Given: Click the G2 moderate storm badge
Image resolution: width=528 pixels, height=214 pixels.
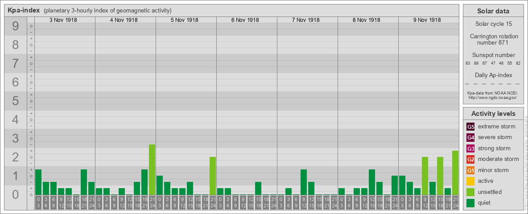Looking at the screenshot, I should [x=470, y=159].
